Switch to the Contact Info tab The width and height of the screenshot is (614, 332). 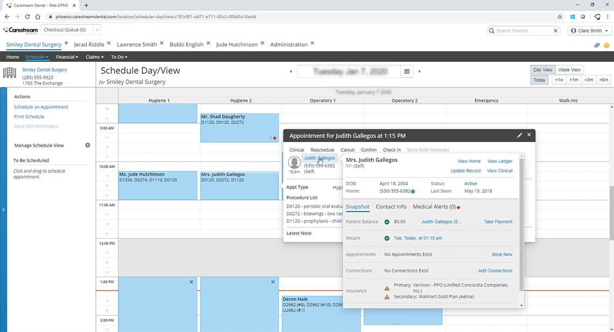point(391,207)
